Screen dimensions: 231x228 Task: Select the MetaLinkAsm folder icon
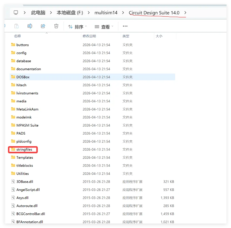pos(13,109)
